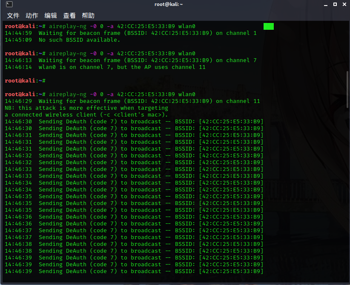
Task: Click the window title 'root@kali: ~'
Action: pyautogui.click(x=169, y=4)
